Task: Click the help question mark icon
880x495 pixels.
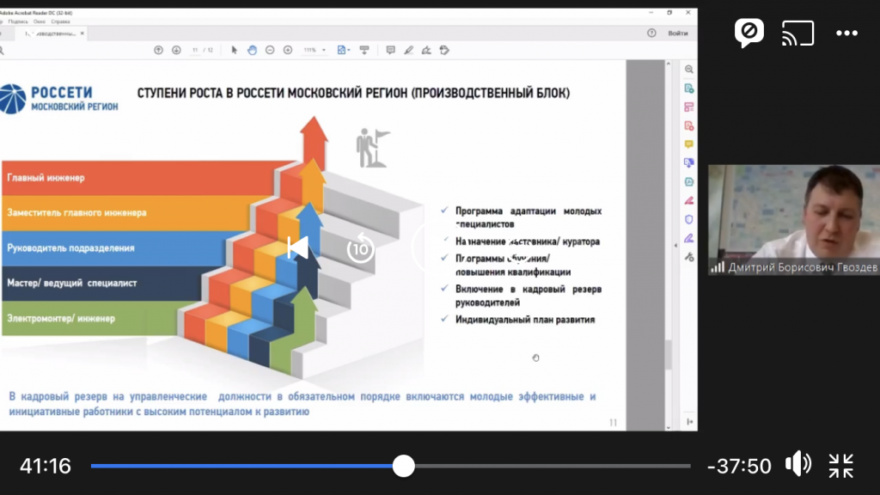Action: click(651, 34)
